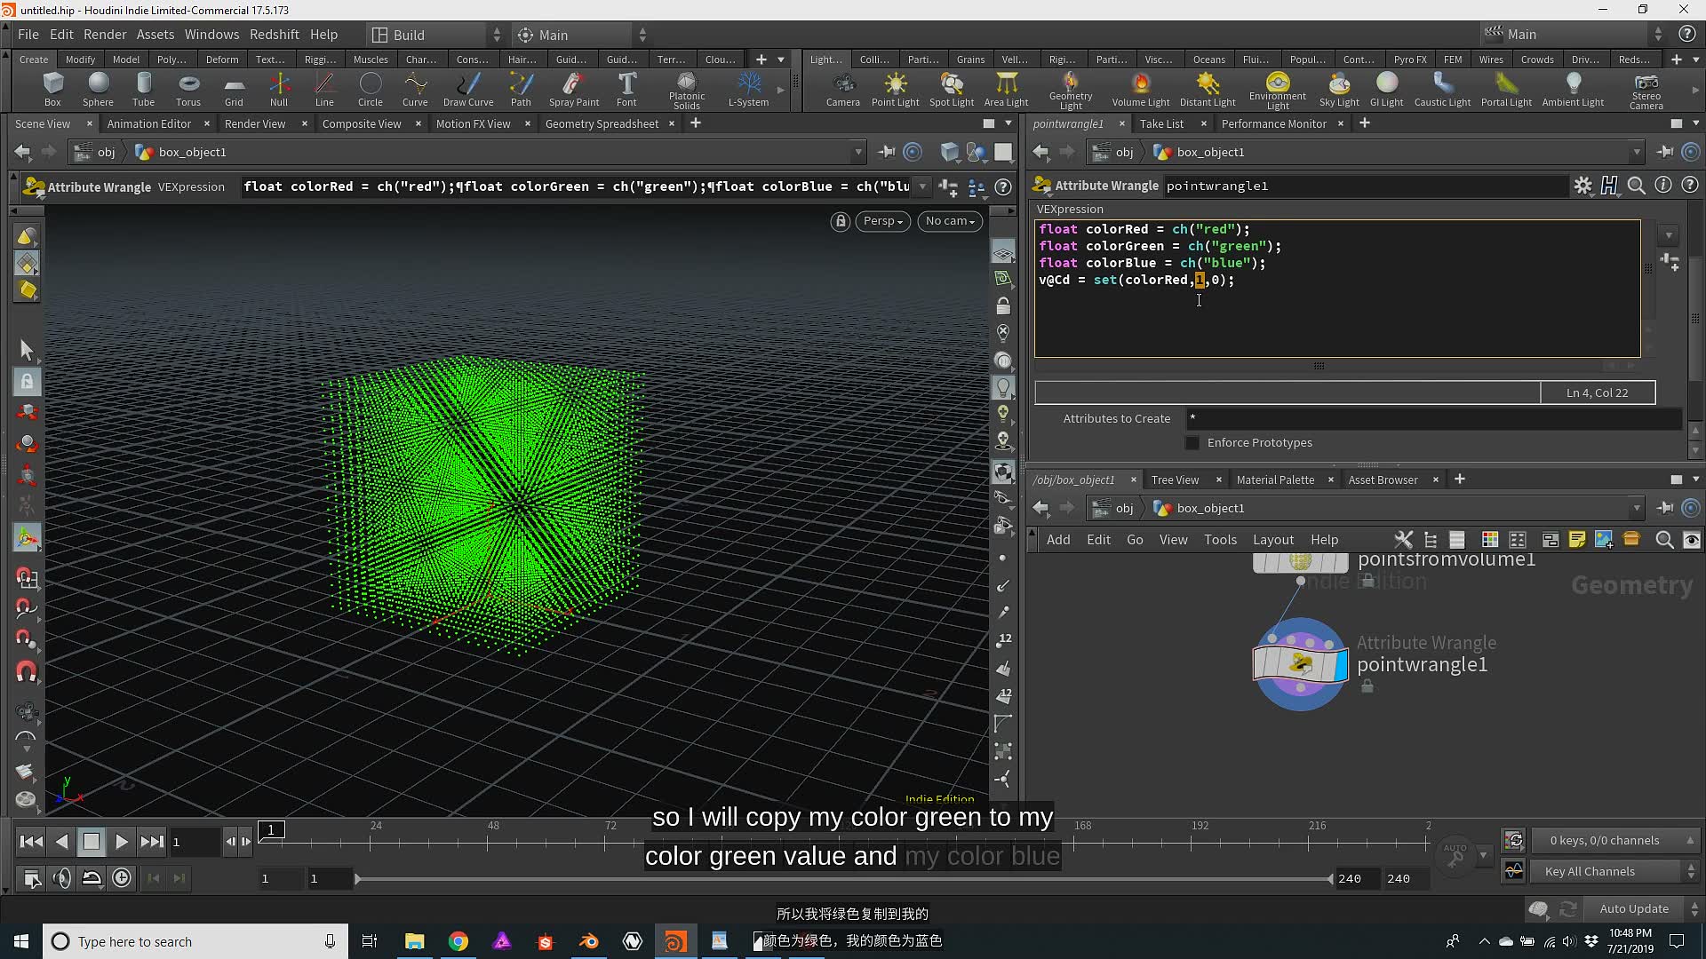1706x959 pixels.
Task: Switch to the Geometry Spreadsheet tab
Action: click(x=602, y=123)
